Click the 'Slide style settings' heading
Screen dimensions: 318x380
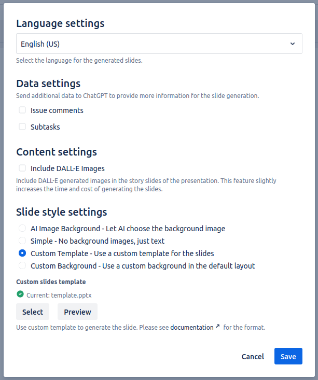62,212
